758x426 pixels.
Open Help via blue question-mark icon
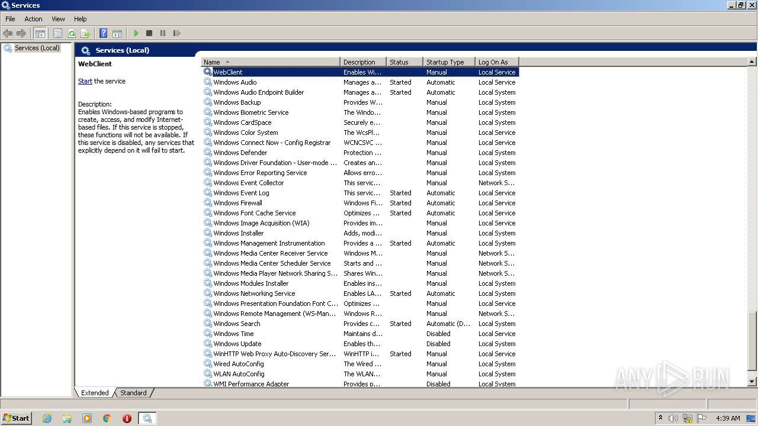103,33
